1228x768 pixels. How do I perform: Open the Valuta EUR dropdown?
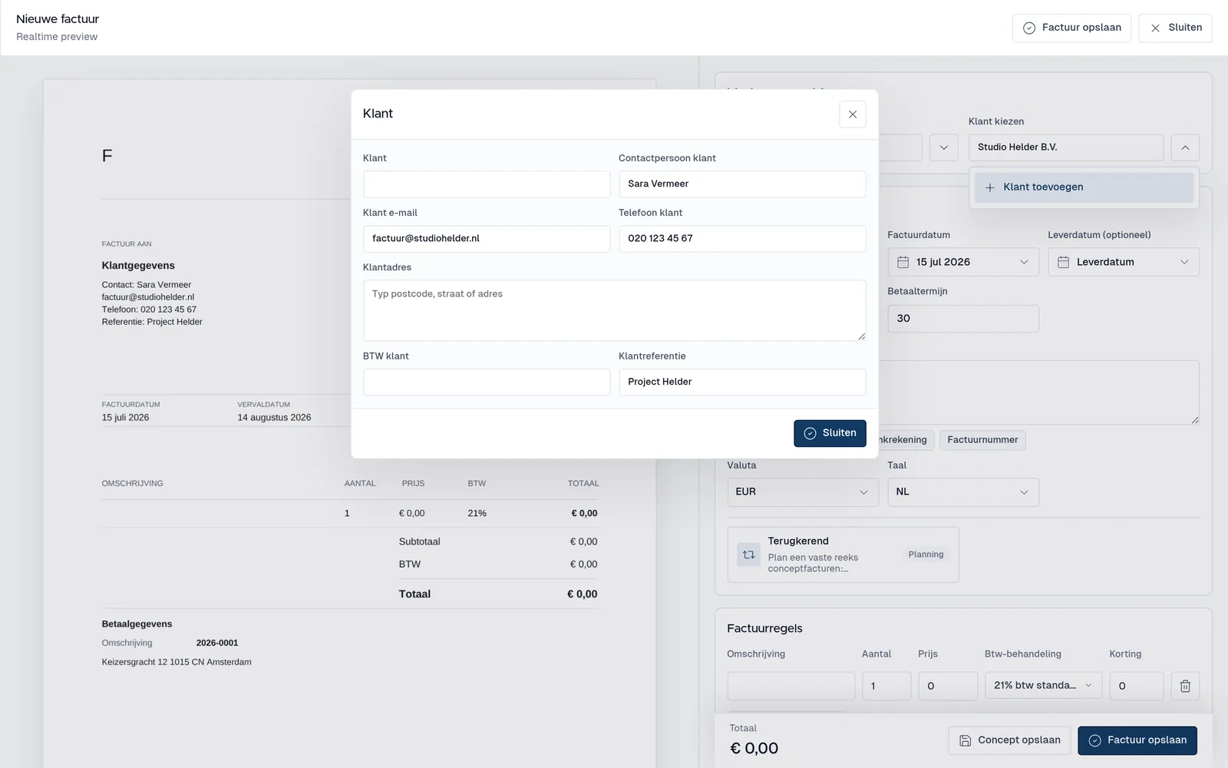802,492
